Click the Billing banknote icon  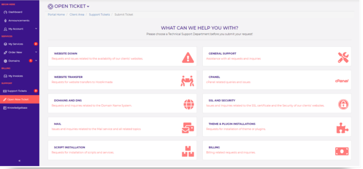342,151
